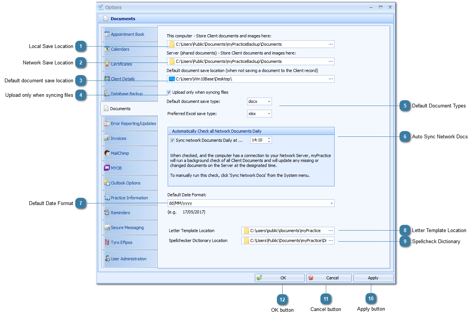This screenshot has height=319, width=474.
Task: Toggle Sync network Documents Daily checkbox
Action: click(172, 140)
